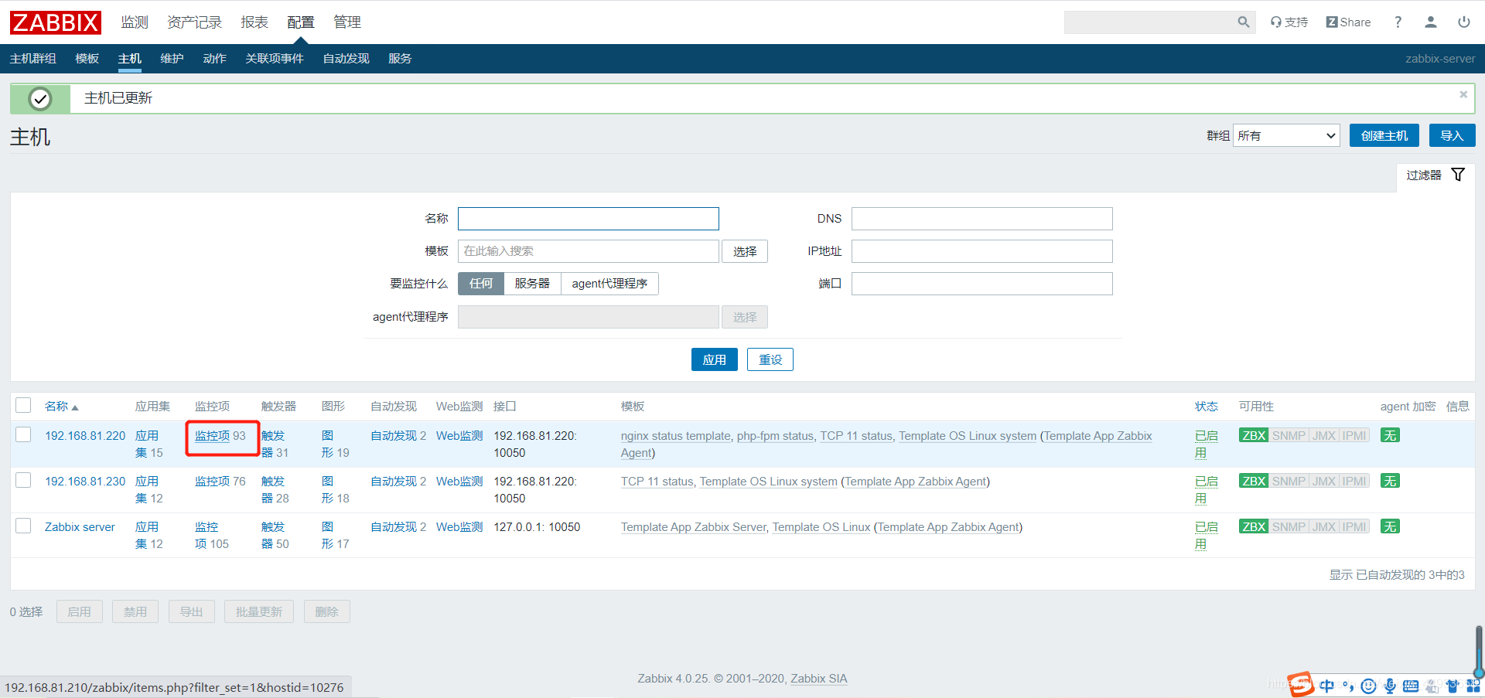Open the 资产记录 main menu
The image size is (1485, 698).
[194, 22]
